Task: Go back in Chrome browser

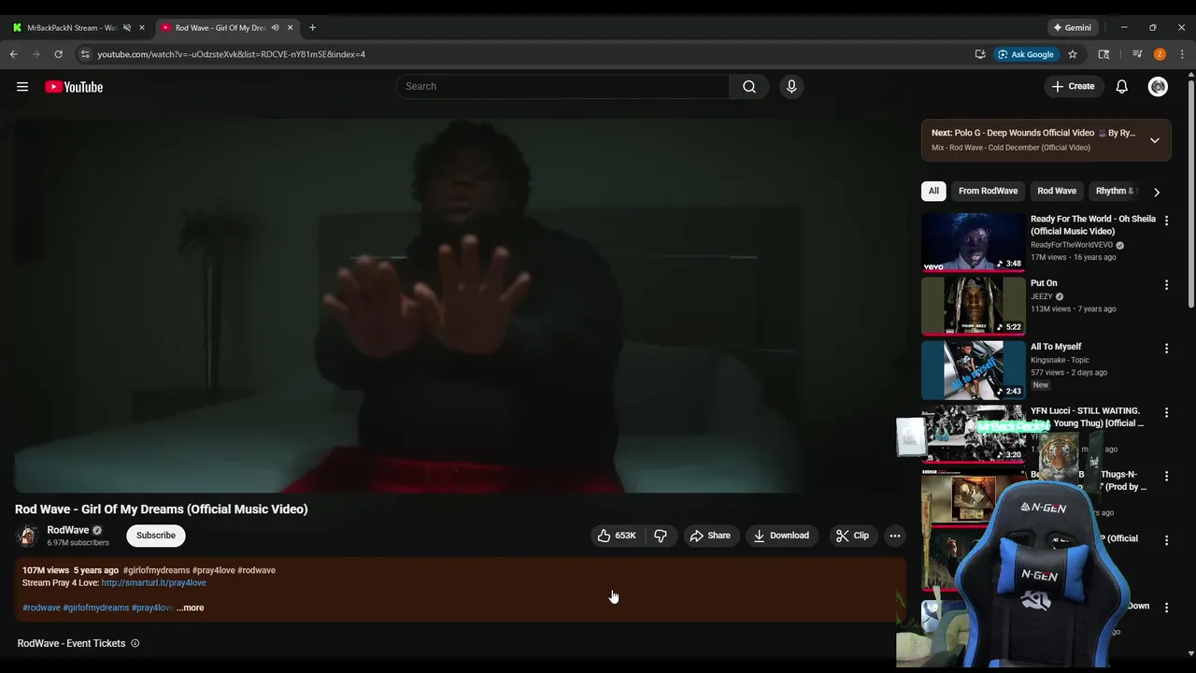Action: coord(14,54)
